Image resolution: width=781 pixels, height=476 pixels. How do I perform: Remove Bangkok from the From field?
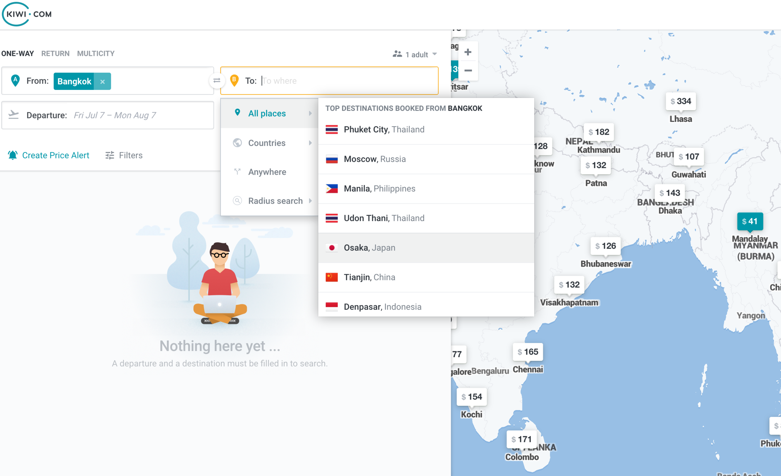click(102, 81)
